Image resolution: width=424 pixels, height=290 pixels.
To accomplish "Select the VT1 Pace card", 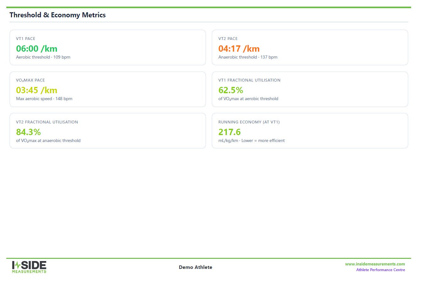I will 108,48.
